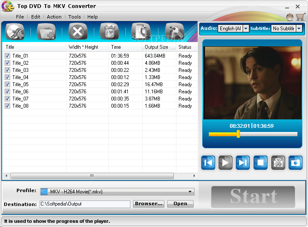Click the Browser... destination button

149,204
